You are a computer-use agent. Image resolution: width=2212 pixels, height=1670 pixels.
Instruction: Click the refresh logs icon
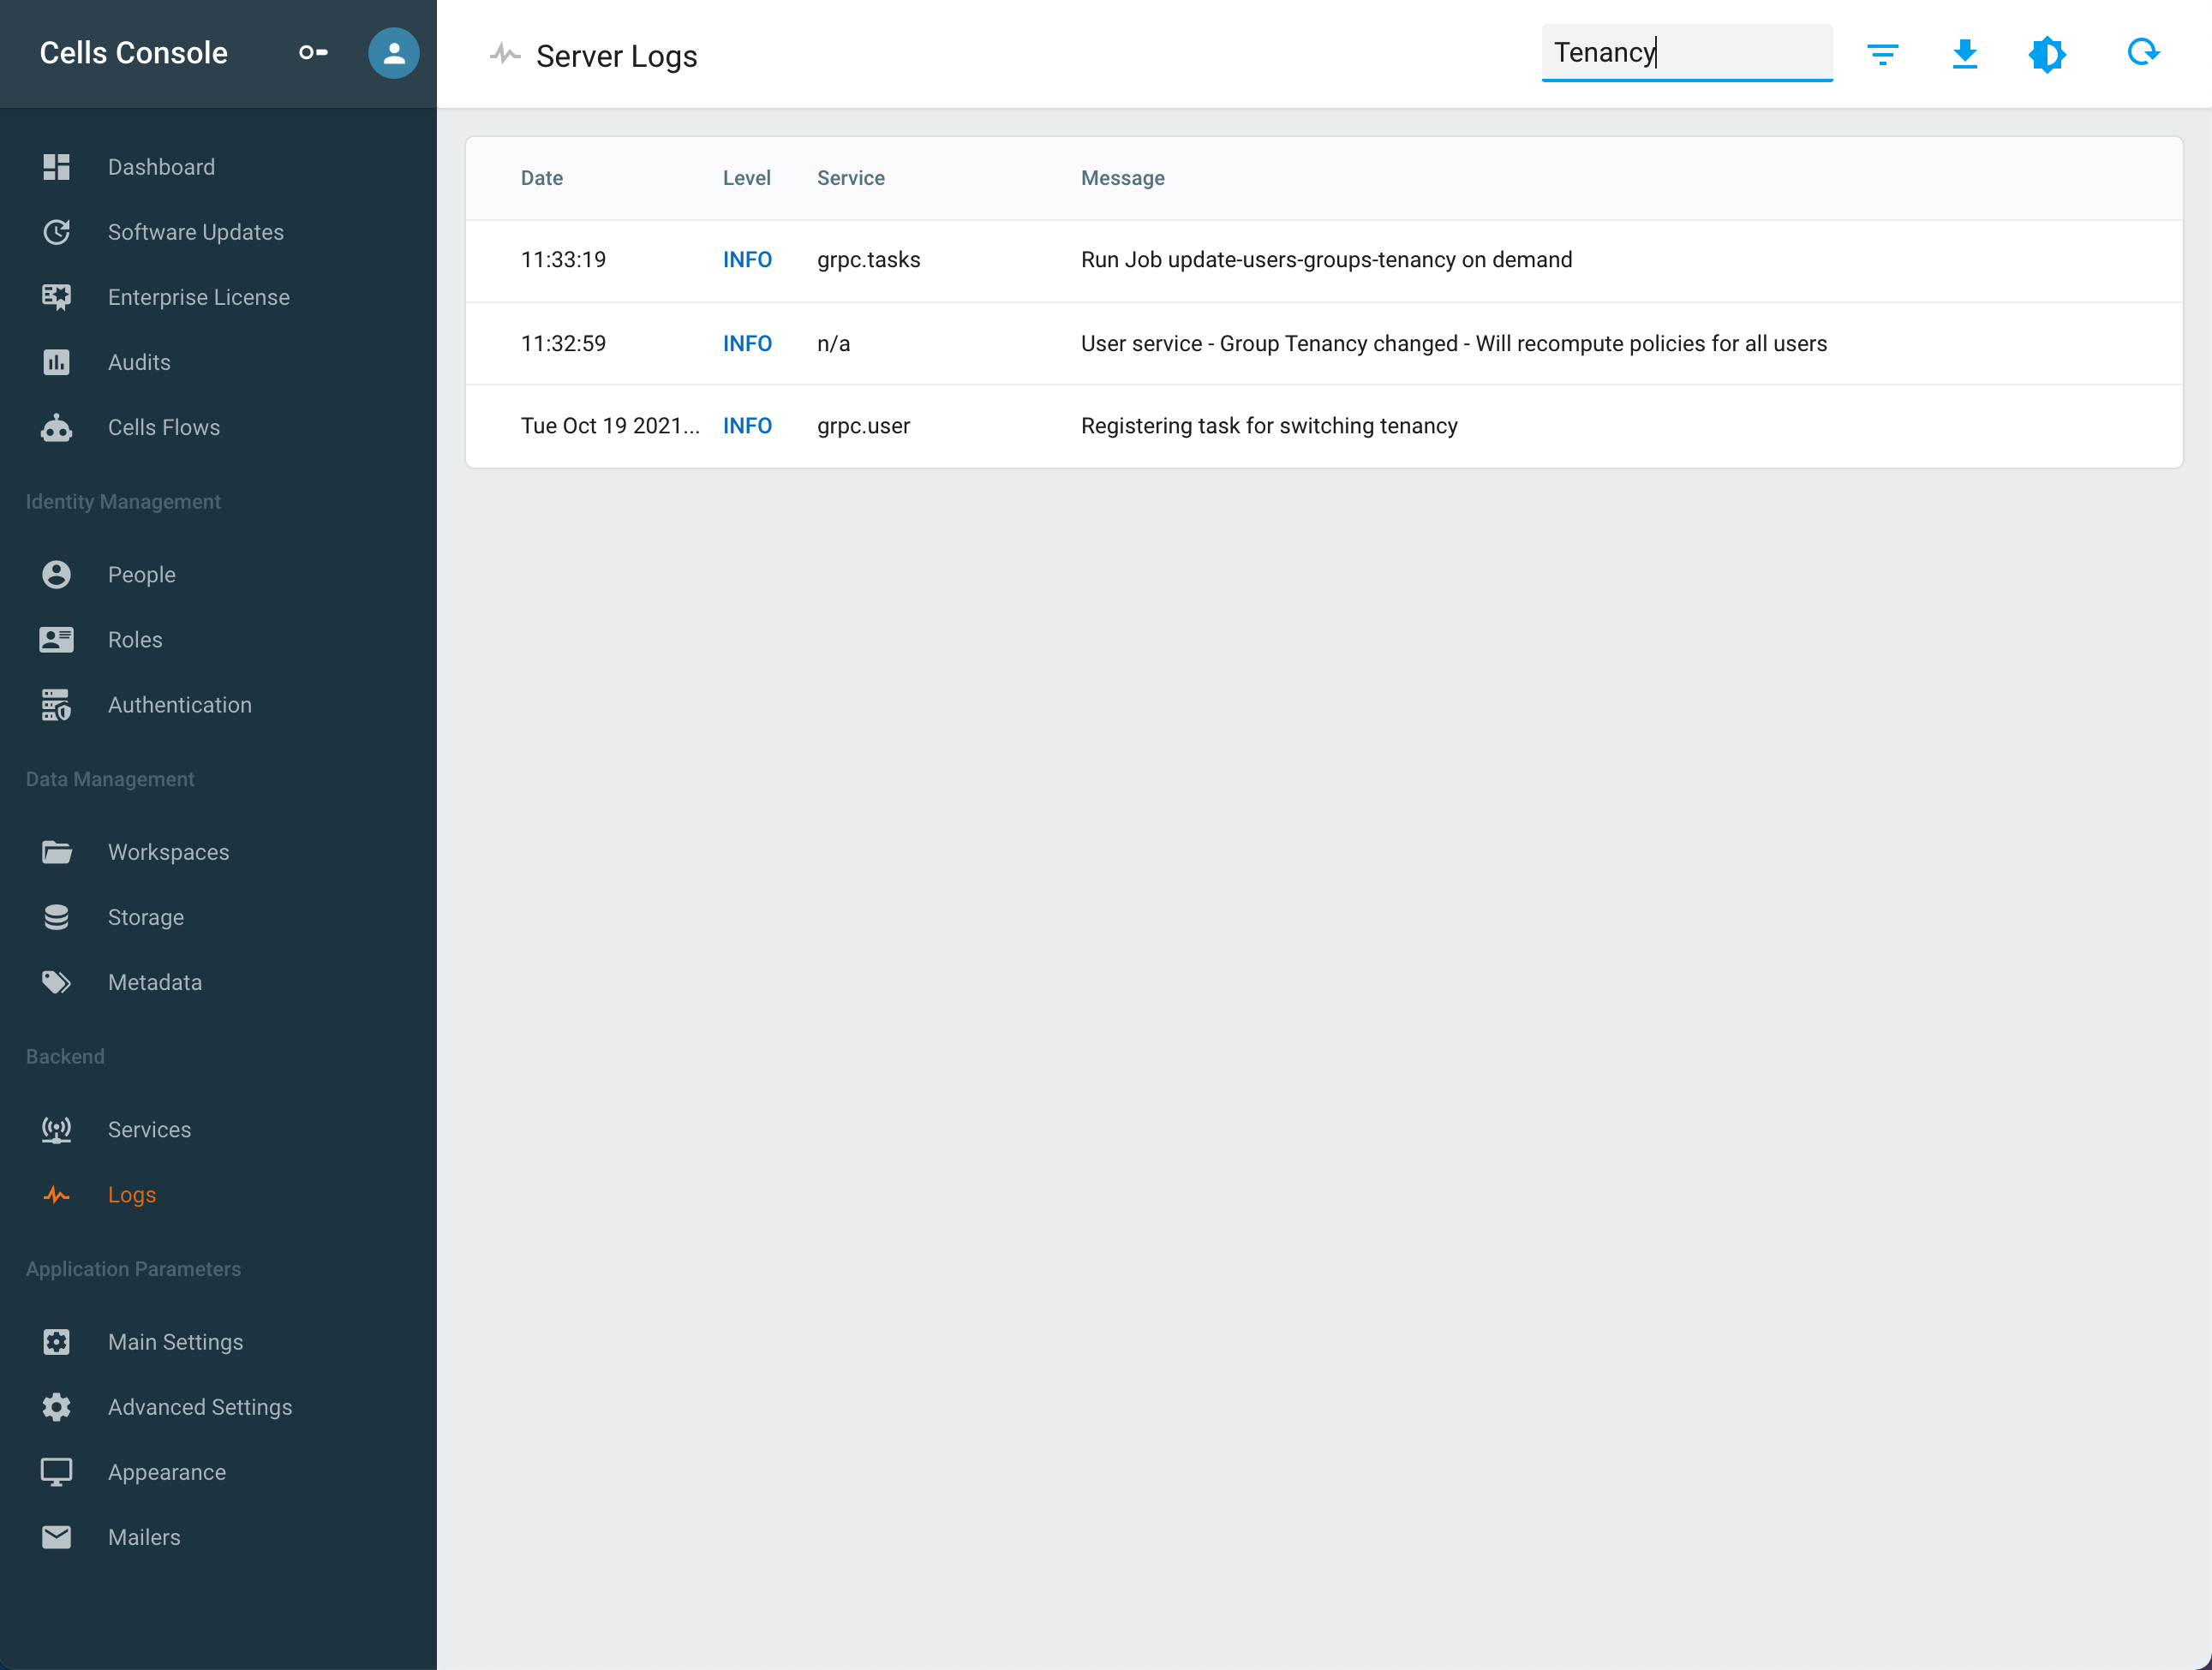pyautogui.click(x=2142, y=52)
